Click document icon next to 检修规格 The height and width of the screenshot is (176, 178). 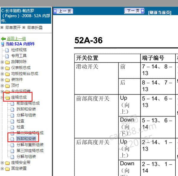tap(7, 50)
